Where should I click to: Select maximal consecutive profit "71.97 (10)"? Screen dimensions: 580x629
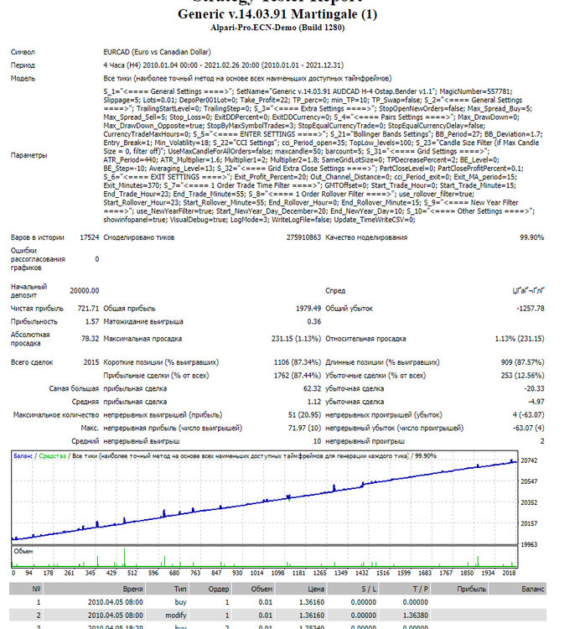(x=304, y=429)
